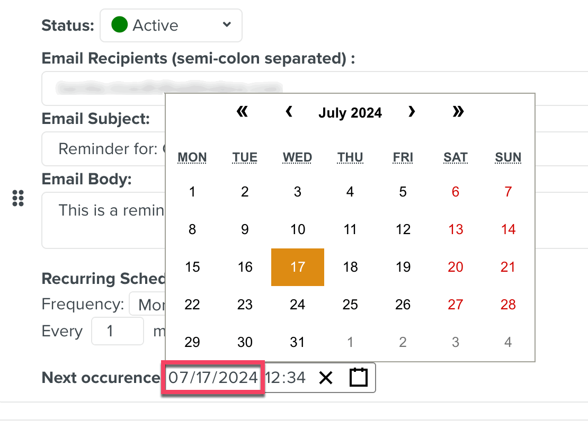Click the drag handle dots beside Email Body

click(x=19, y=198)
